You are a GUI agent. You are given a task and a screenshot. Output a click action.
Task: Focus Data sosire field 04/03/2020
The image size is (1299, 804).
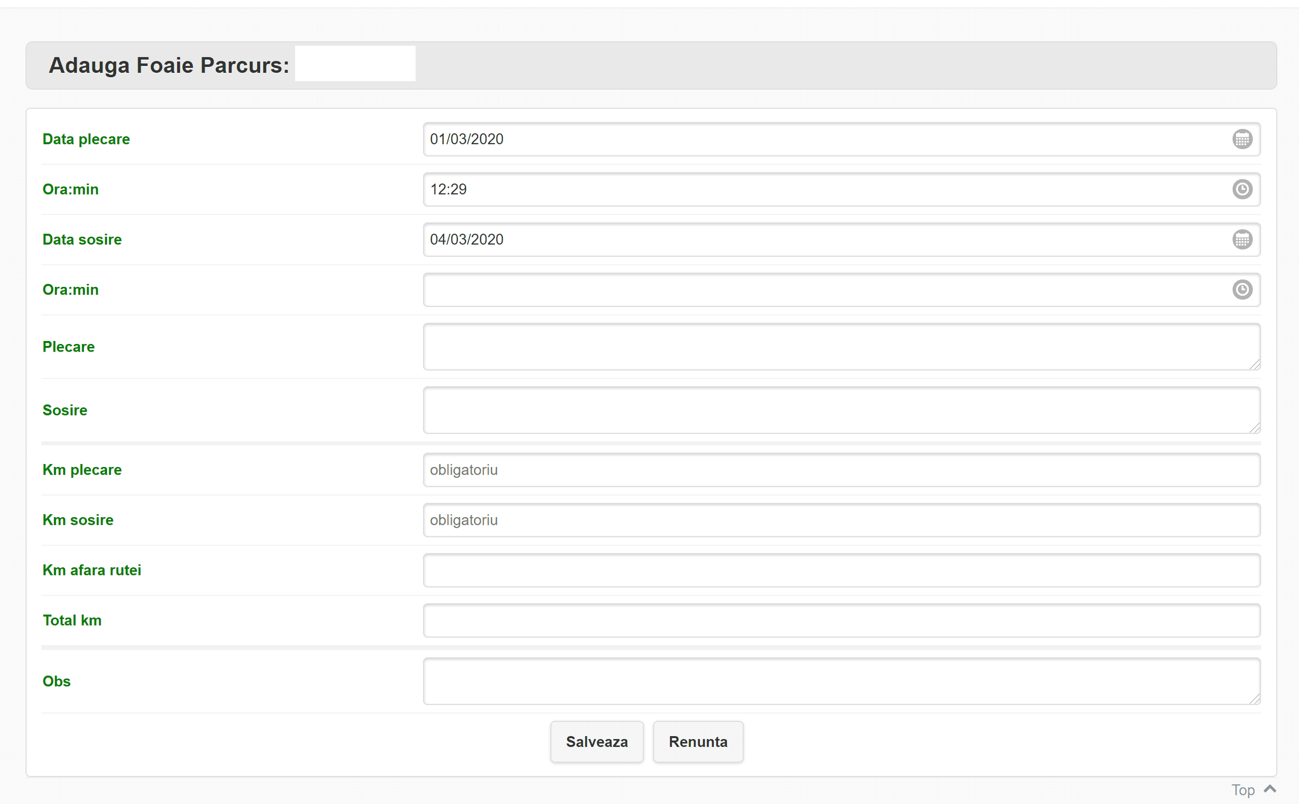(x=842, y=239)
